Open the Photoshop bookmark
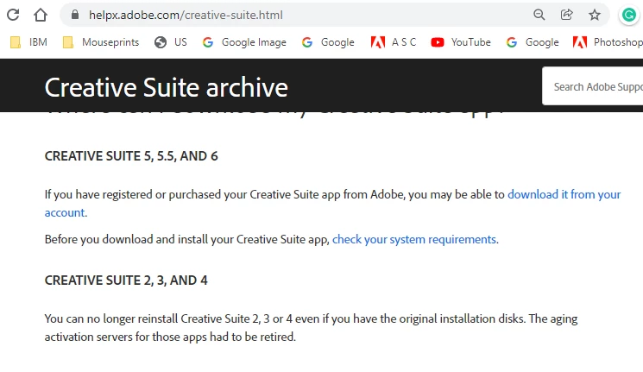The image size is (643, 372). pyautogui.click(x=608, y=42)
